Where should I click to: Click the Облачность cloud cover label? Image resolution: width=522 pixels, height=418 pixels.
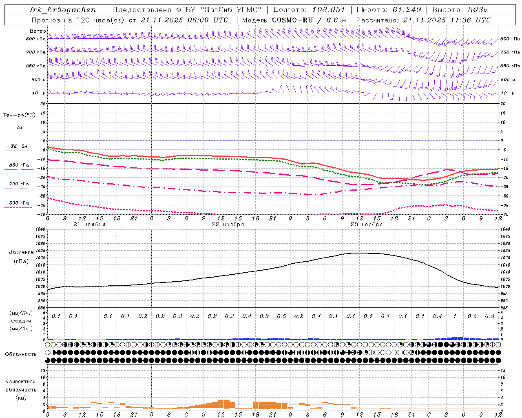[21, 354]
